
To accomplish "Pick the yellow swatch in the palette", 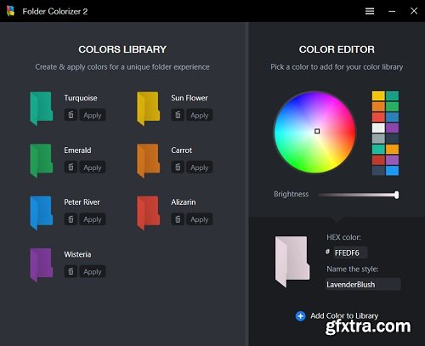I will click(x=378, y=96).
